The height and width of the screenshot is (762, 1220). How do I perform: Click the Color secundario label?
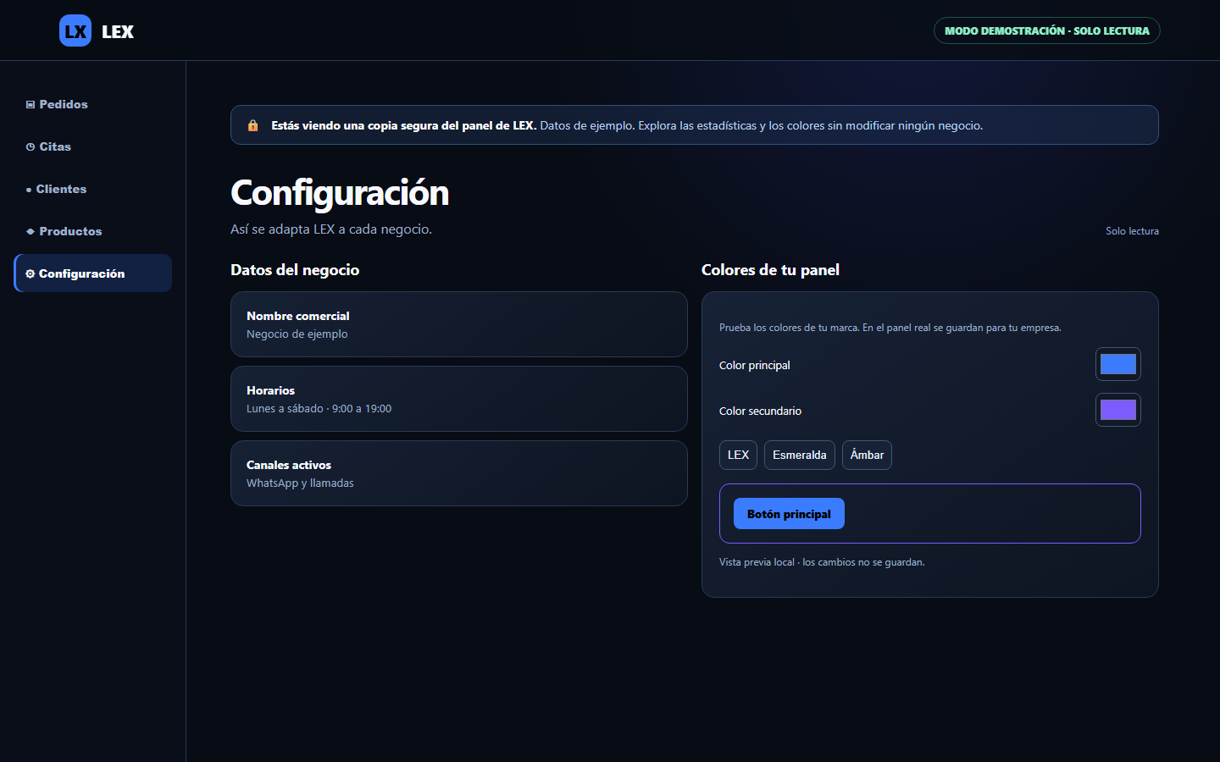(x=760, y=411)
